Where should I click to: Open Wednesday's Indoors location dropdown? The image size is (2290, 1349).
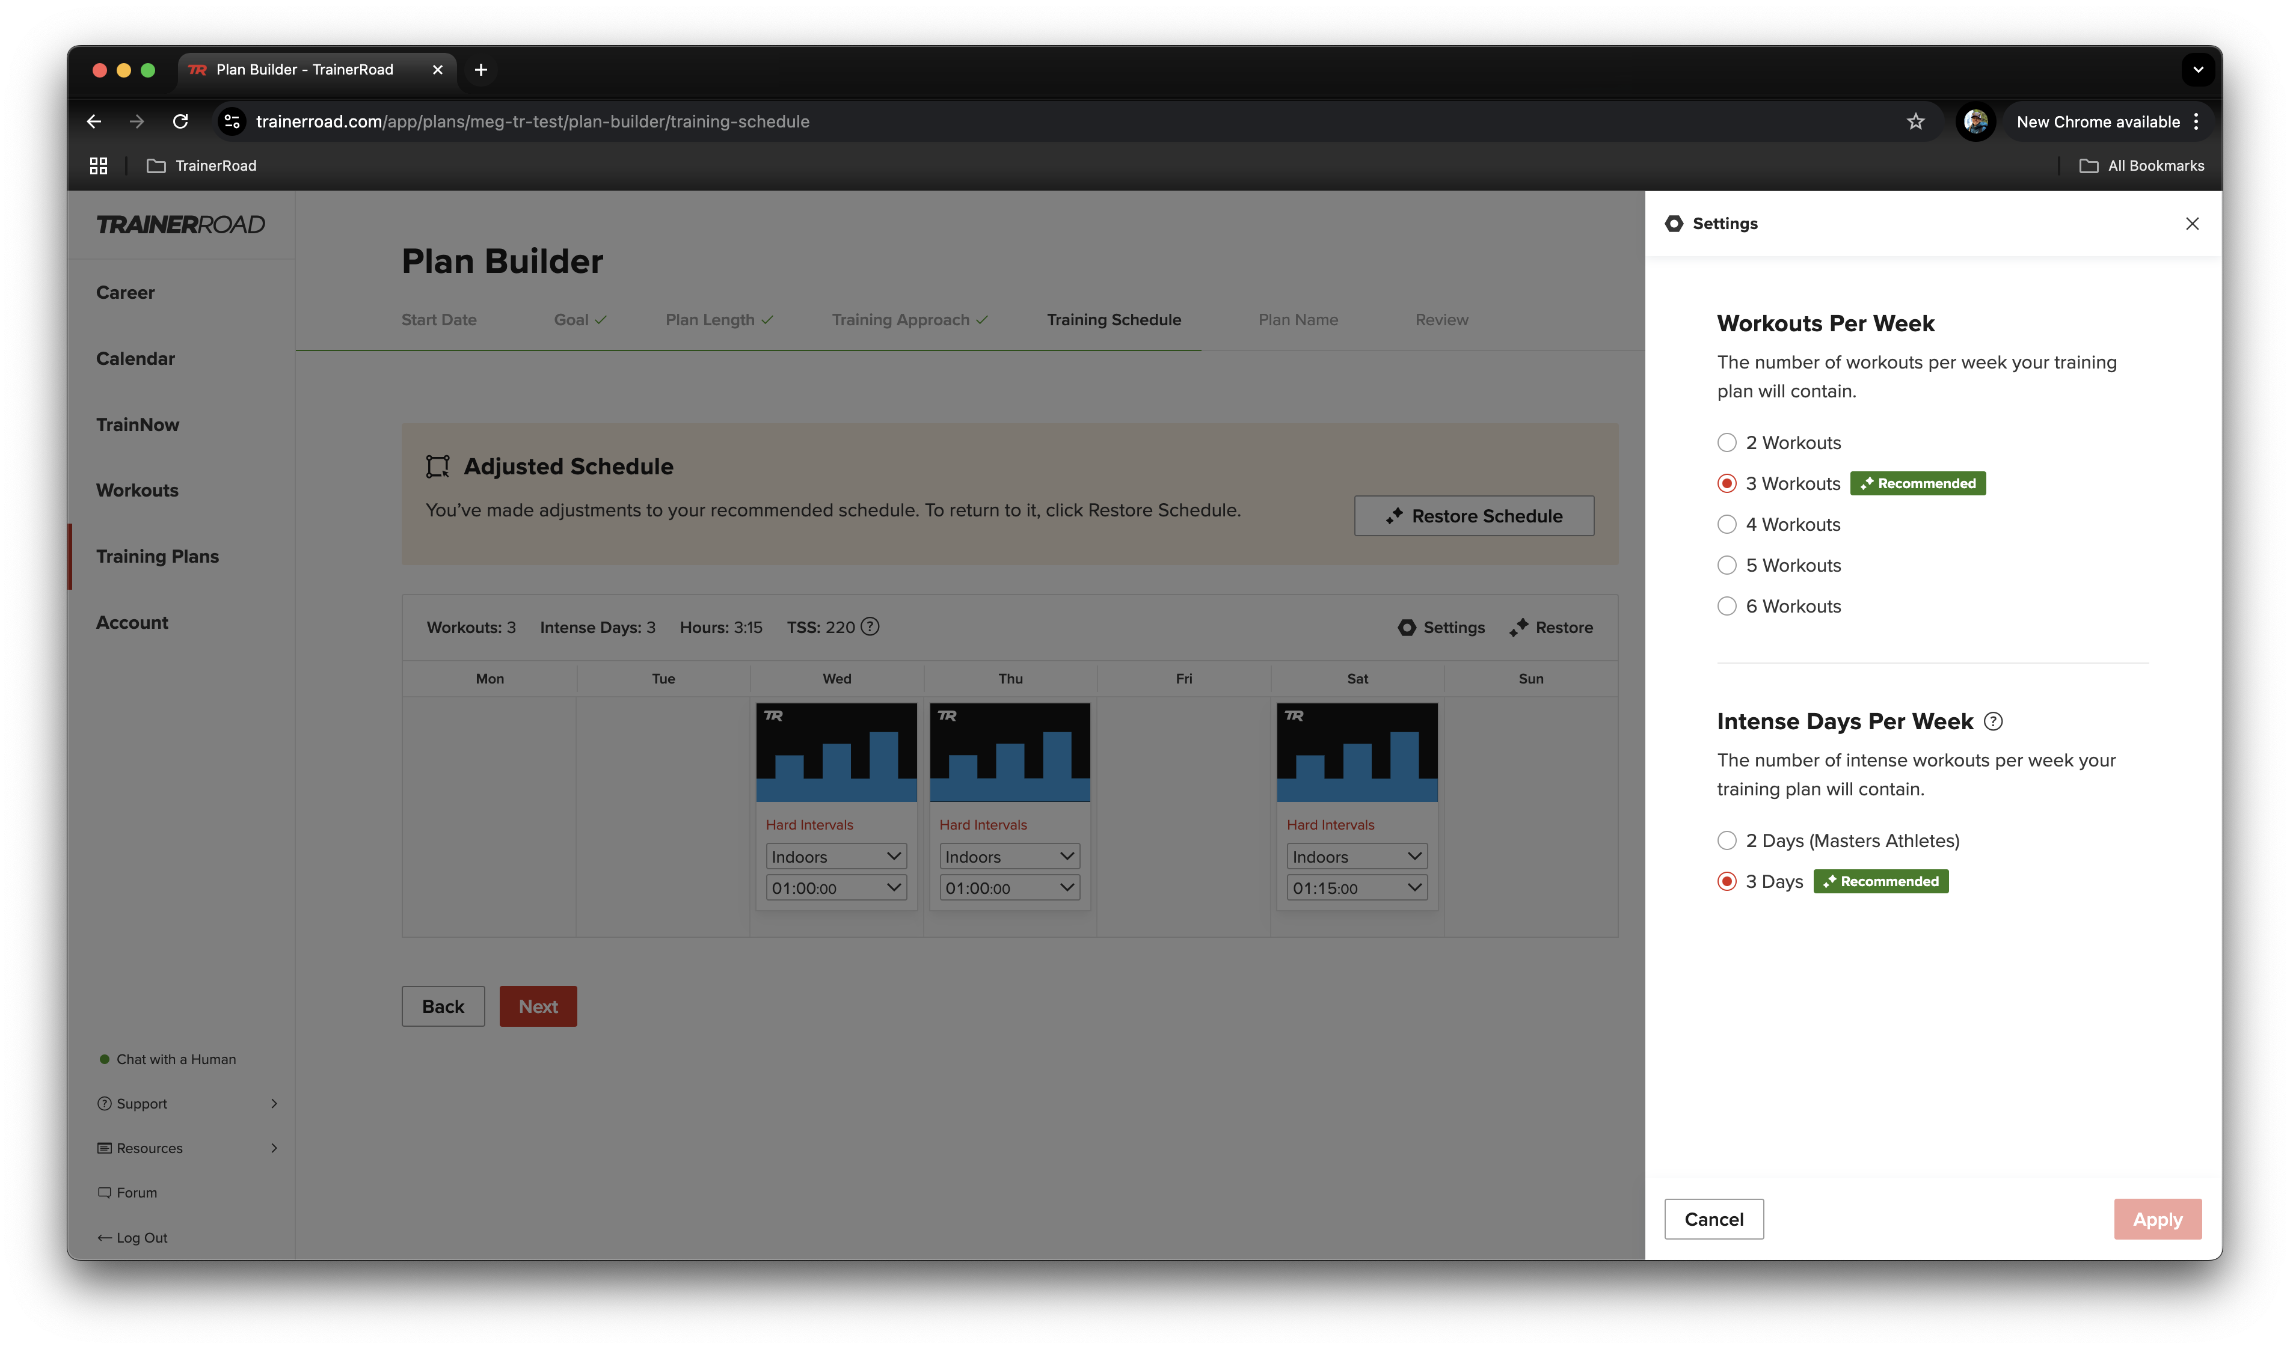(x=835, y=856)
